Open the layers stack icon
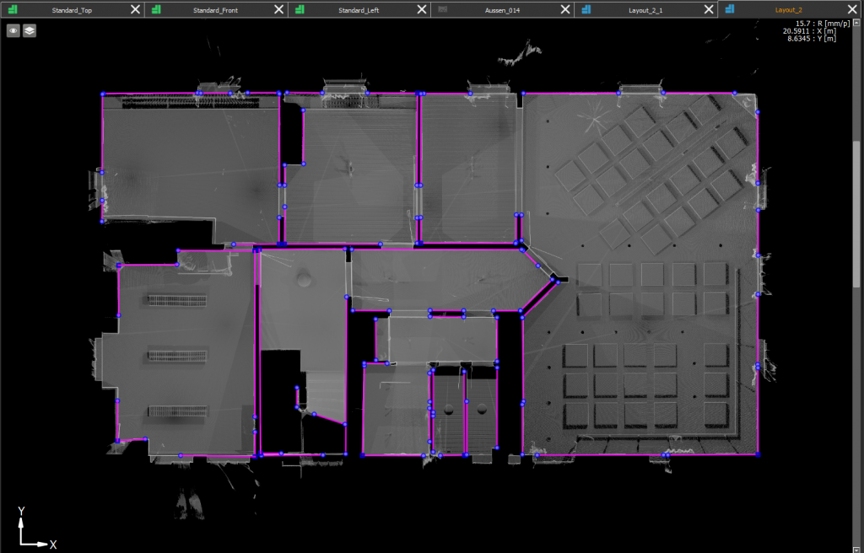This screenshot has height=553, width=864. tap(30, 30)
